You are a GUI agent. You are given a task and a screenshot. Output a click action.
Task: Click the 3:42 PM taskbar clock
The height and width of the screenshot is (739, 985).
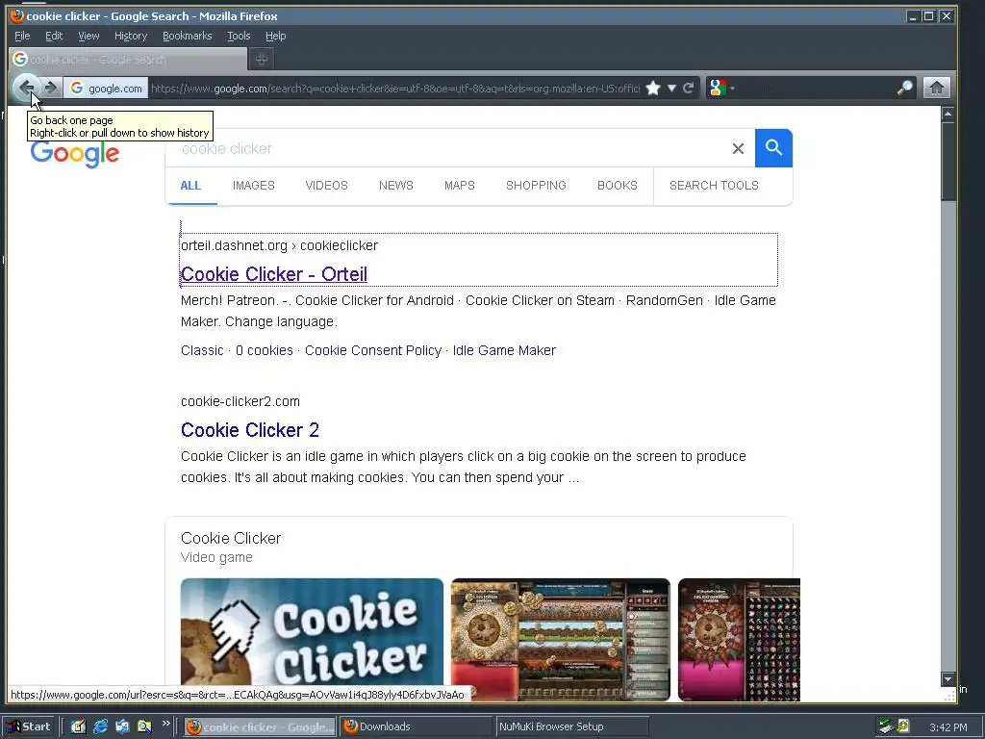(x=947, y=727)
